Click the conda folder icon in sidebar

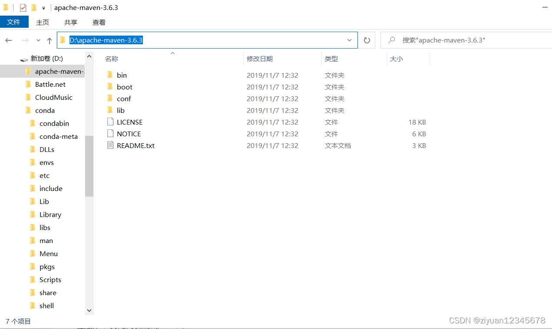[x=28, y=110]
